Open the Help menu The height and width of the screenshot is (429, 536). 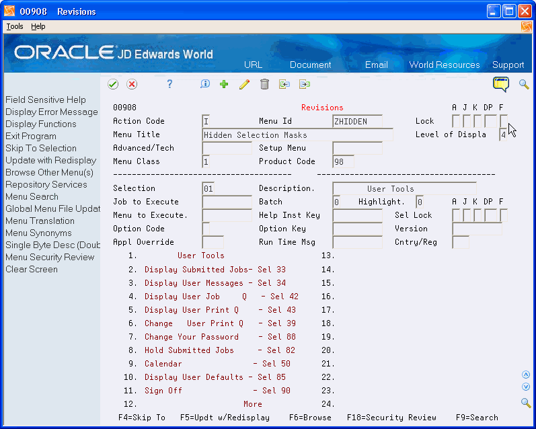pyautogui.click(x=38, y=26)
